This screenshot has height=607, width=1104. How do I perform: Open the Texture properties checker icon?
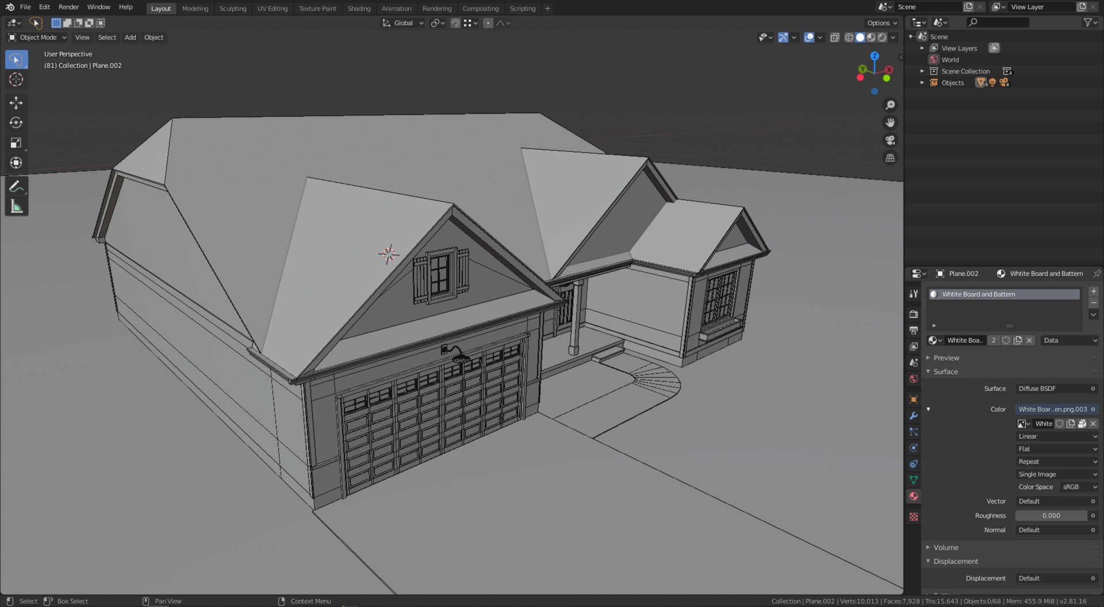(x=914, y=517)
